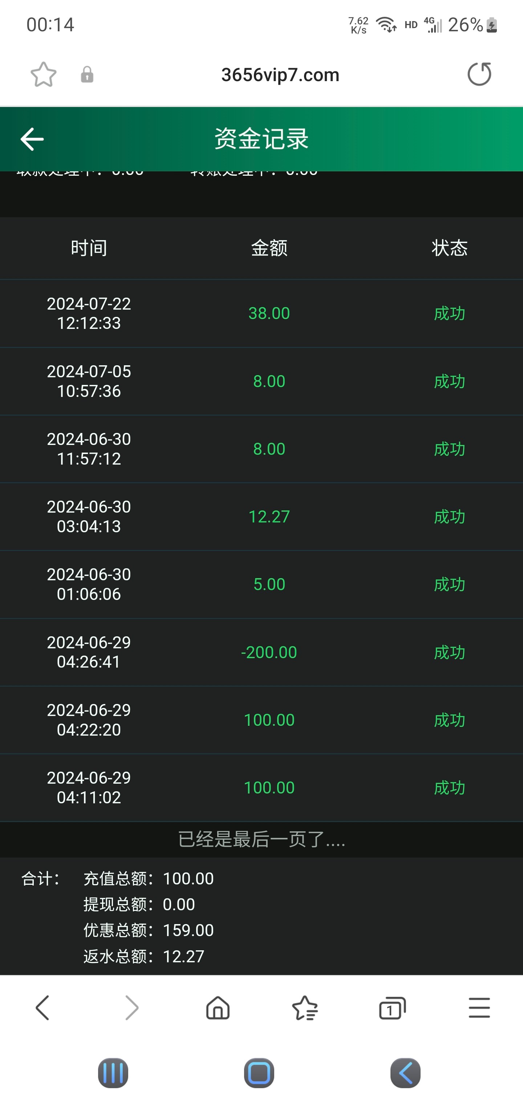
Task: Open the browser hamburger menu
Action: coord(479,1008)
